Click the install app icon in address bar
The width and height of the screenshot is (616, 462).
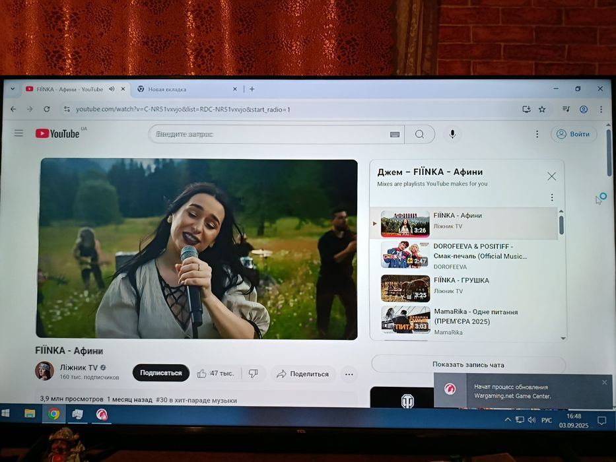coord(526,109)
